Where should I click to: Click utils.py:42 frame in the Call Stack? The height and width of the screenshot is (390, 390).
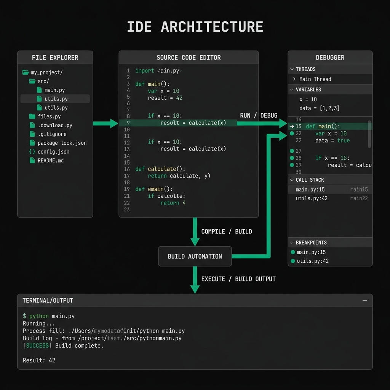(330, 198)
